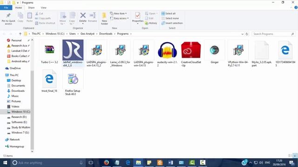Click Select none in the ribbon
This screenshot has width=298, height=167.
click(170, 19)
